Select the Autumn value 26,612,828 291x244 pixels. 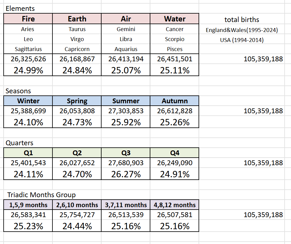pyautogui.click(x=175, y=111)
